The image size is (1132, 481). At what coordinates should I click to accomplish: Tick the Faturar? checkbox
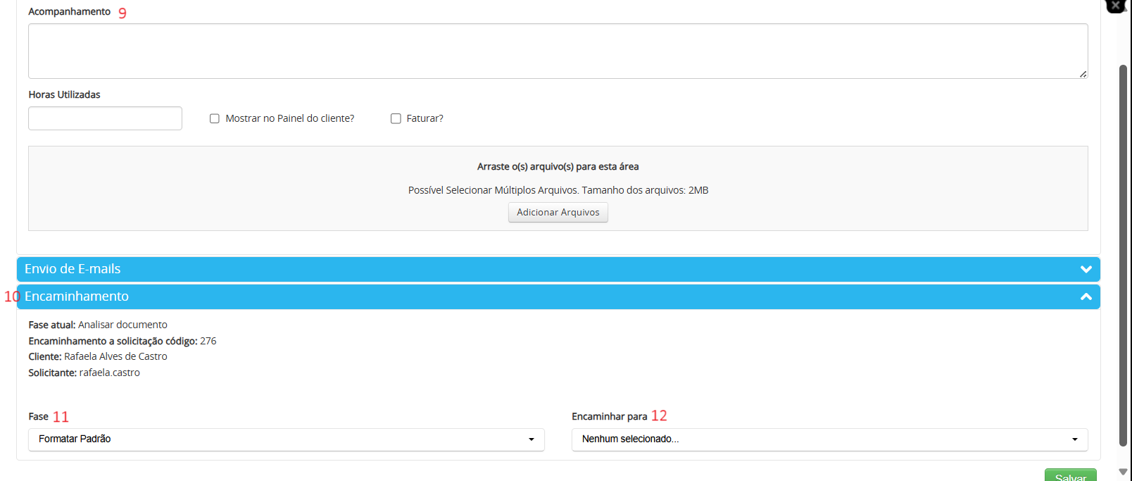(x=396, y=119)
